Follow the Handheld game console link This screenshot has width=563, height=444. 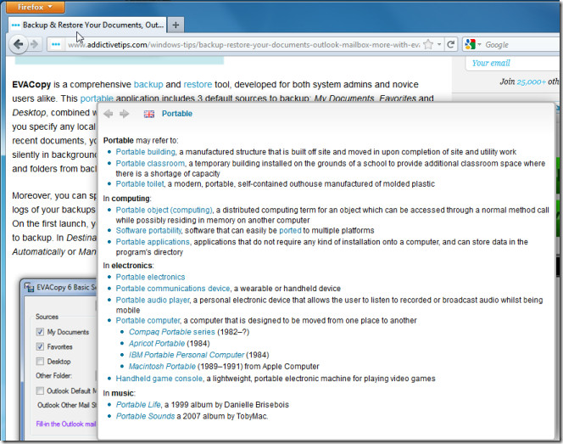tap(159, 379)
